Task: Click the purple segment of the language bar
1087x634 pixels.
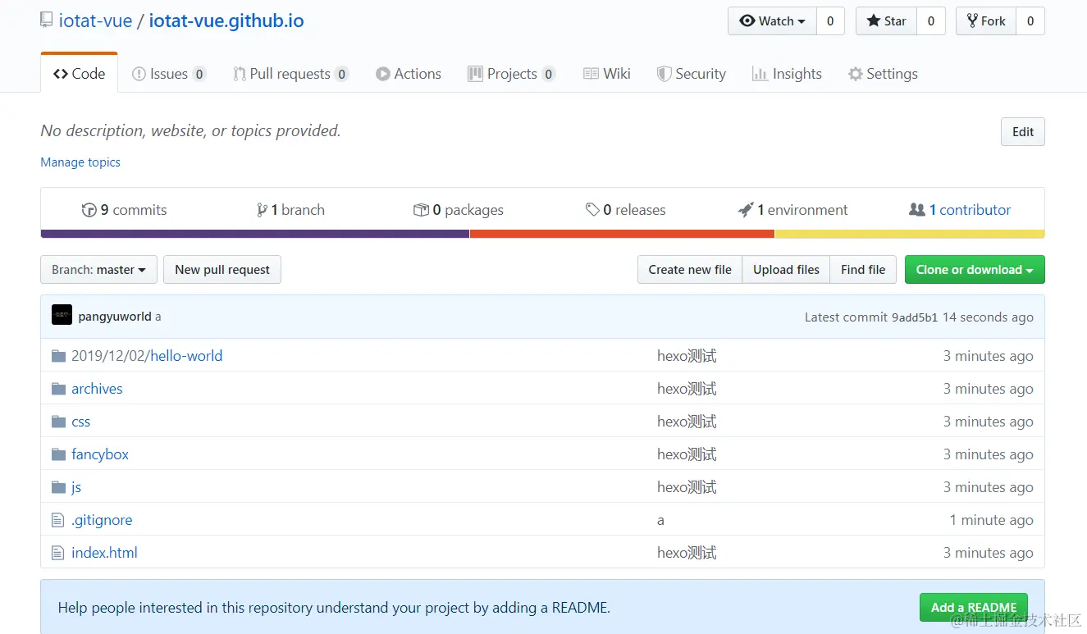Action: pyautogui.click(x=255, y=234)
